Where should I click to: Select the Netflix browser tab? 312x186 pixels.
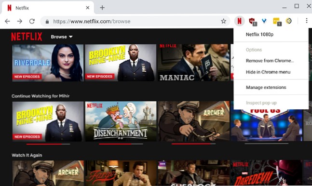[x=48, y=8]
